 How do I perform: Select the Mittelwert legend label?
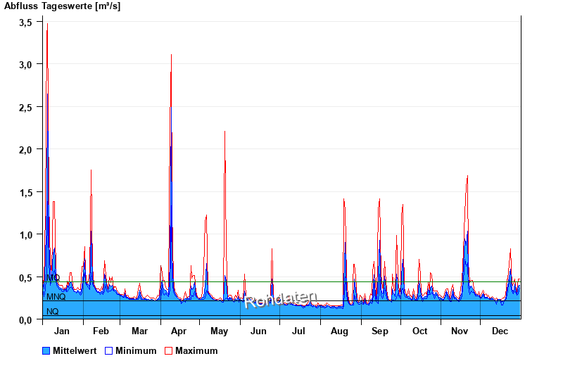click(75, 350)
